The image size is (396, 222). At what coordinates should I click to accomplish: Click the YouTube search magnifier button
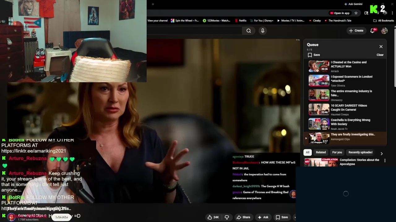click(x=249, y=31)
